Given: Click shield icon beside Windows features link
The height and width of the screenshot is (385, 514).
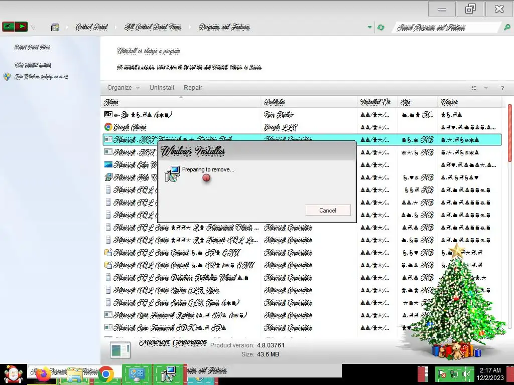Looking at the screenshot, I should pos(7,77).
